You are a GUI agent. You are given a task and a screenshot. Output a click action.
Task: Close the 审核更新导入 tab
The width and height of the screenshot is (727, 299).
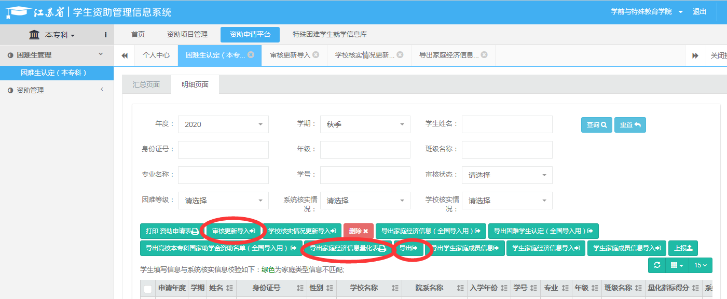pos(316,55)
